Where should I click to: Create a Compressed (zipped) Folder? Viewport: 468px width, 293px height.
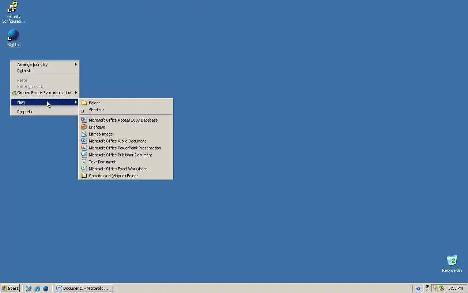pos(125,176)
